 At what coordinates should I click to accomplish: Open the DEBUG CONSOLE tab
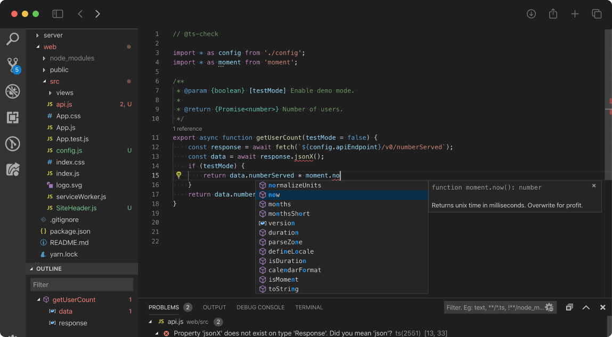tap(260, 307)
